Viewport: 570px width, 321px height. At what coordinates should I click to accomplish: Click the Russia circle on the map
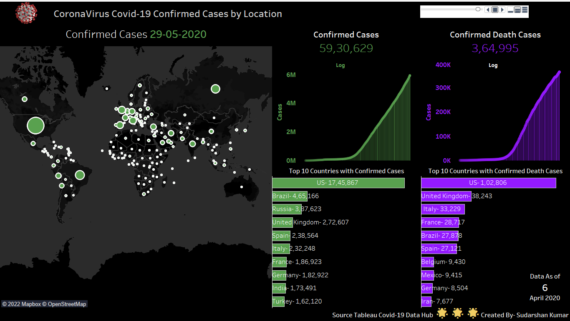[x=215, y=89]
